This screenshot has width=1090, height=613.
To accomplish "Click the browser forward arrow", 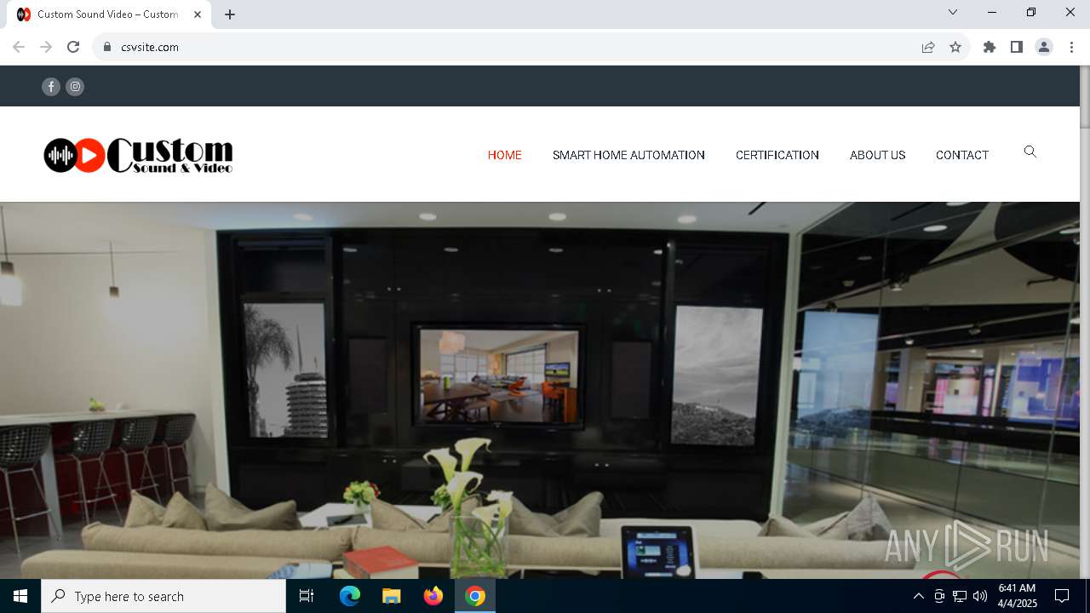I will point(46,47).
